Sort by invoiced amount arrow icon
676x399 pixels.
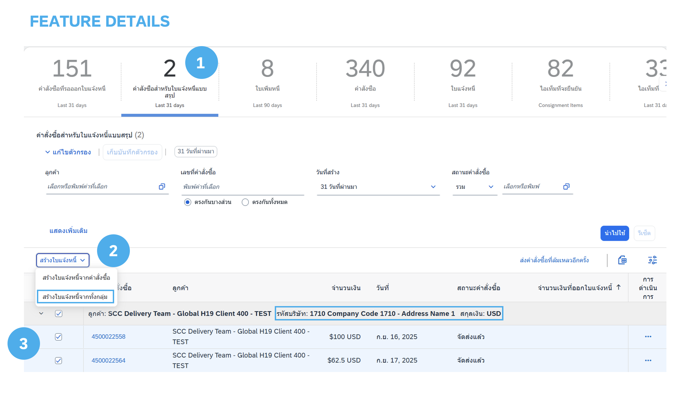(x=619, y=287)
